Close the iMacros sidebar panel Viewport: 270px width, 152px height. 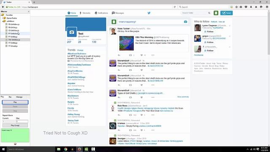tap(29, 11)
